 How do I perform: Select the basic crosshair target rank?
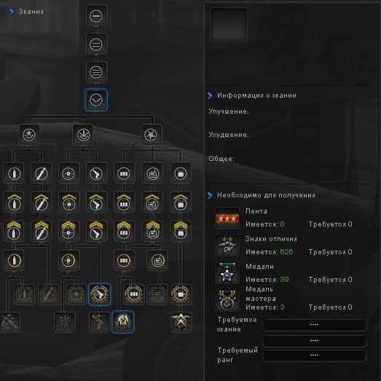click(68, 173)
